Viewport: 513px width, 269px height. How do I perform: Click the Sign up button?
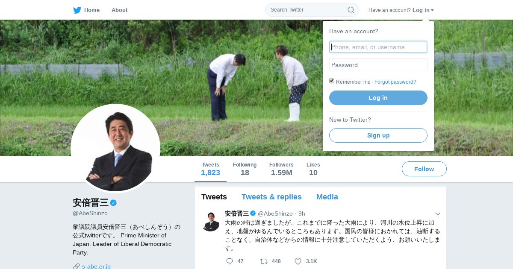pos(378,135)
